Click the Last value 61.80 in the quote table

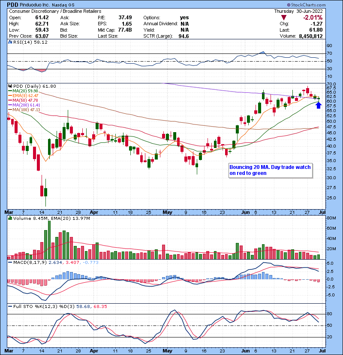point(316,30)
